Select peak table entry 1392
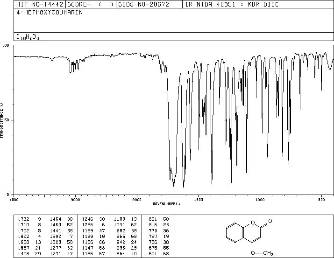The image size is (334, 258). coord(62,236)
